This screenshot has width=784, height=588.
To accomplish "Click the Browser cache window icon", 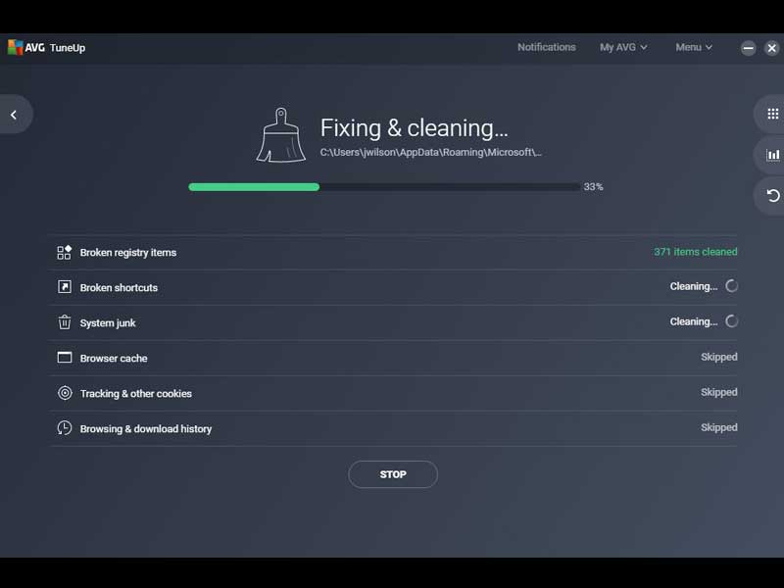I will point(65,358).
